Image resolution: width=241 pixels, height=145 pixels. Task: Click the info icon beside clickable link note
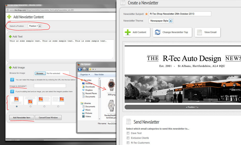coord(12,79)
